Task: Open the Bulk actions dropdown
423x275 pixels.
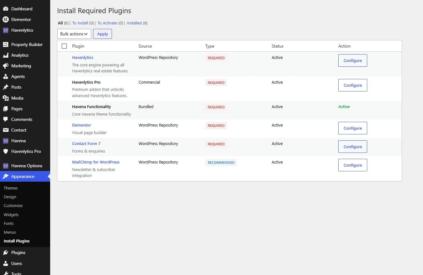Action: pyautogui.click(x=74, y=34)
